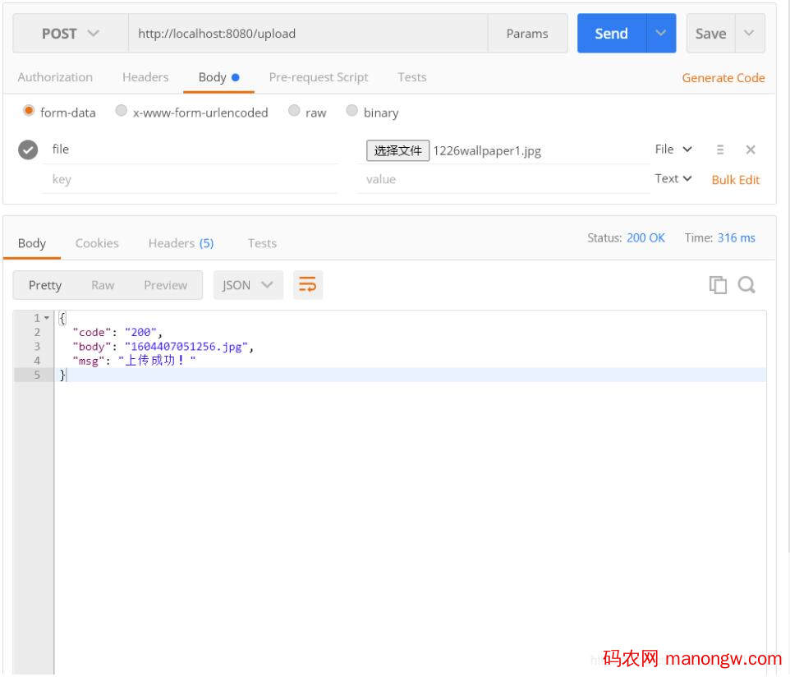Copy response body with the copy icon

(x=718, y=285)
